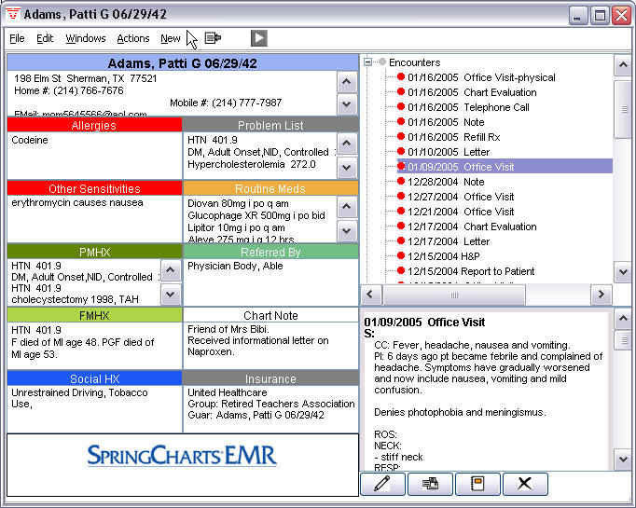Click up arrow in Routine Meds panel
Image resolution: width=636 pixels, height=508 pixels.
(x=346, y=206)
